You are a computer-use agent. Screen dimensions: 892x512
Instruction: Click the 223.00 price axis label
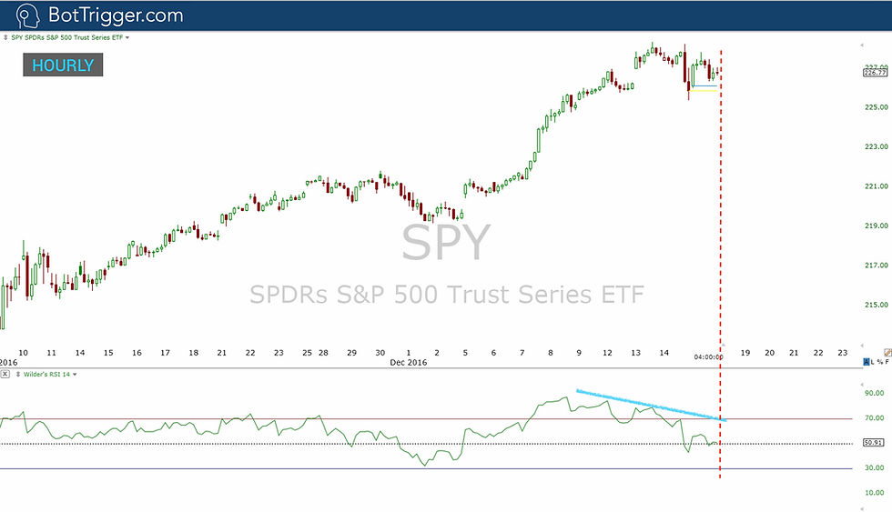[876, 146]
